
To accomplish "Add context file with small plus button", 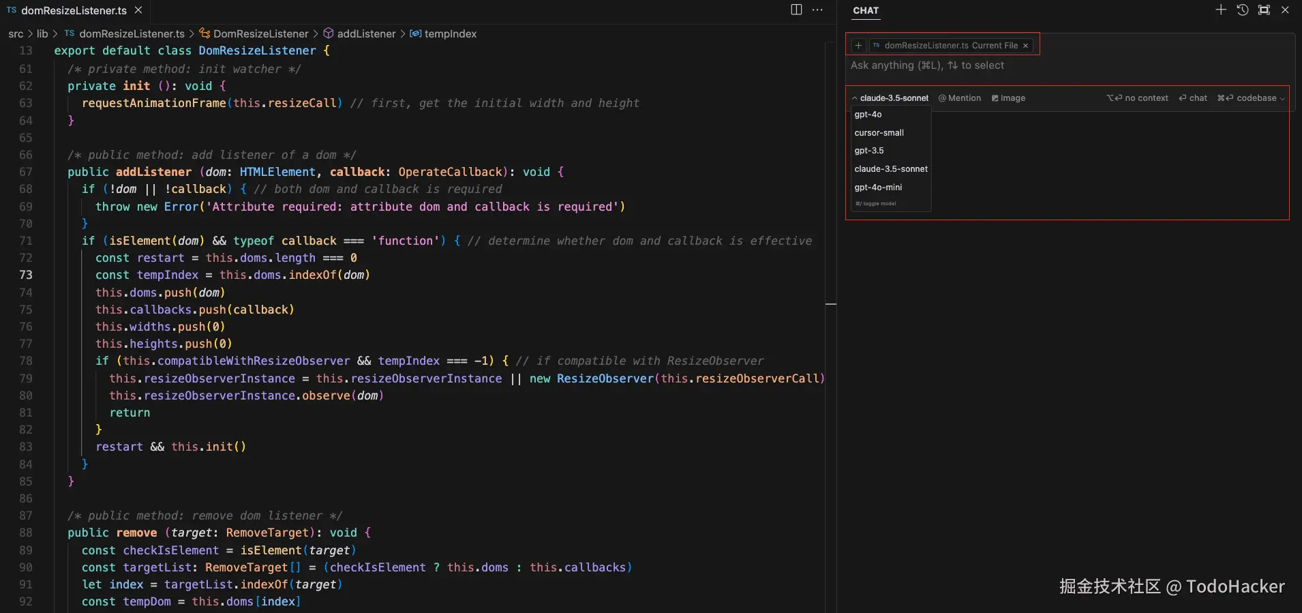I will [x=858, y=46].
